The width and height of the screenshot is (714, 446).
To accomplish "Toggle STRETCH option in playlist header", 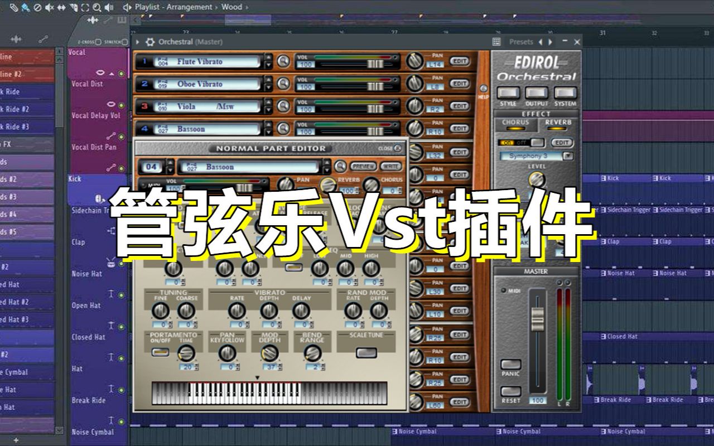I will click(x=125, y=42).
